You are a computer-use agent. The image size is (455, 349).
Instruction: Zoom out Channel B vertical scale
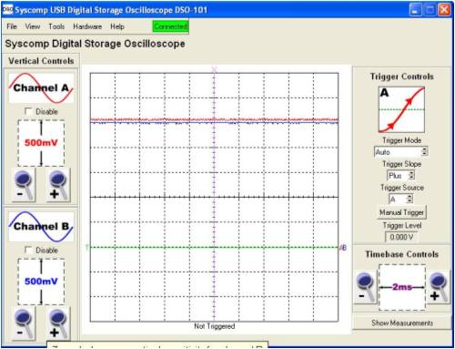point(24,323)
